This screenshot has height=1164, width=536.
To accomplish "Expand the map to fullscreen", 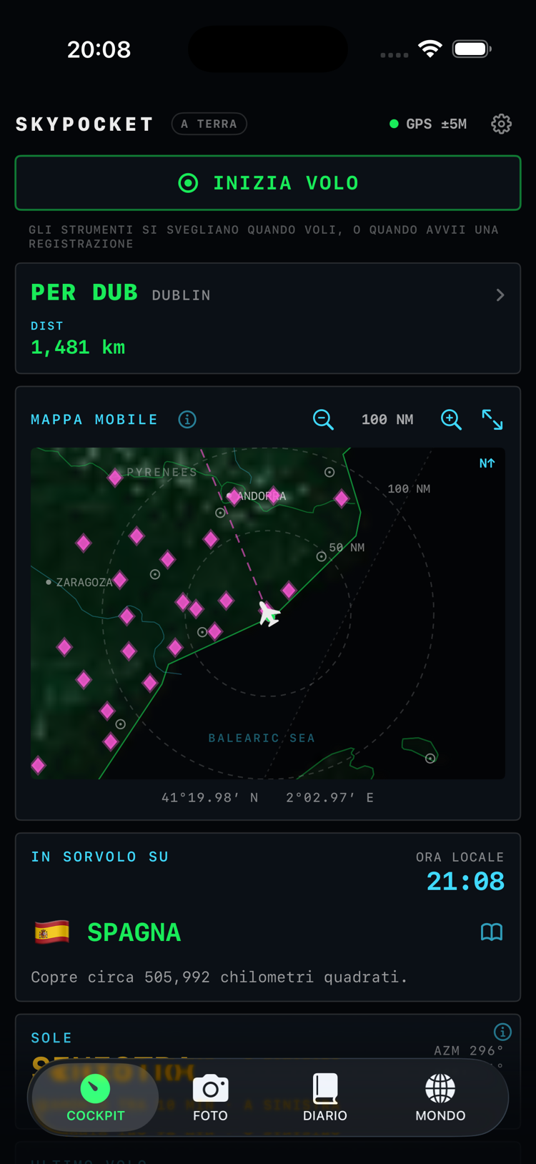I will click(492, 420).
